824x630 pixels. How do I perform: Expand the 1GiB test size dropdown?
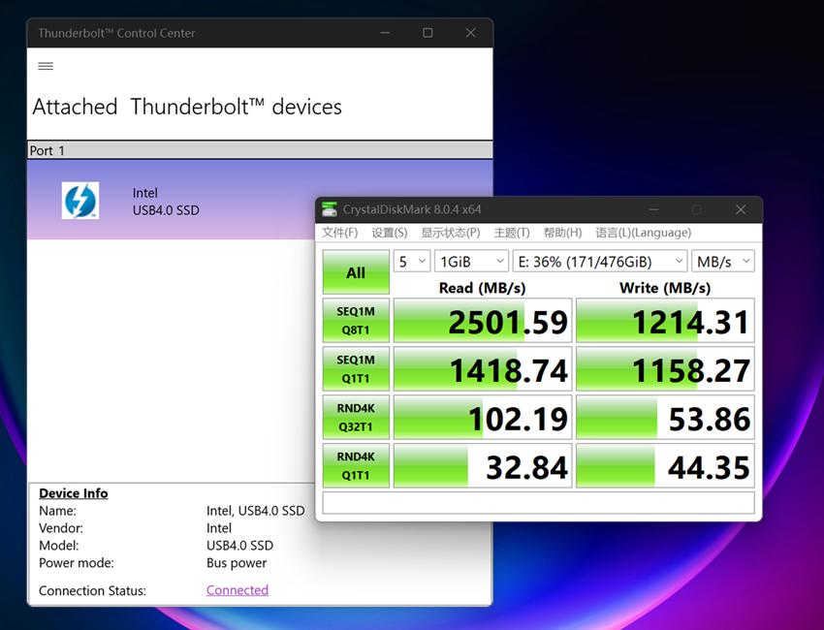point(471,262)
